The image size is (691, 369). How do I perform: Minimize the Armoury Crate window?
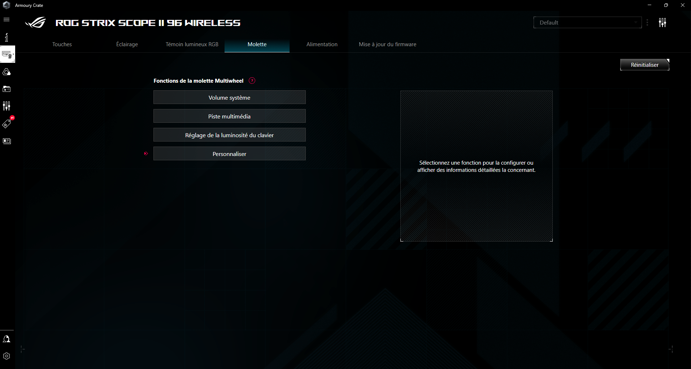(x=649, y=5)
